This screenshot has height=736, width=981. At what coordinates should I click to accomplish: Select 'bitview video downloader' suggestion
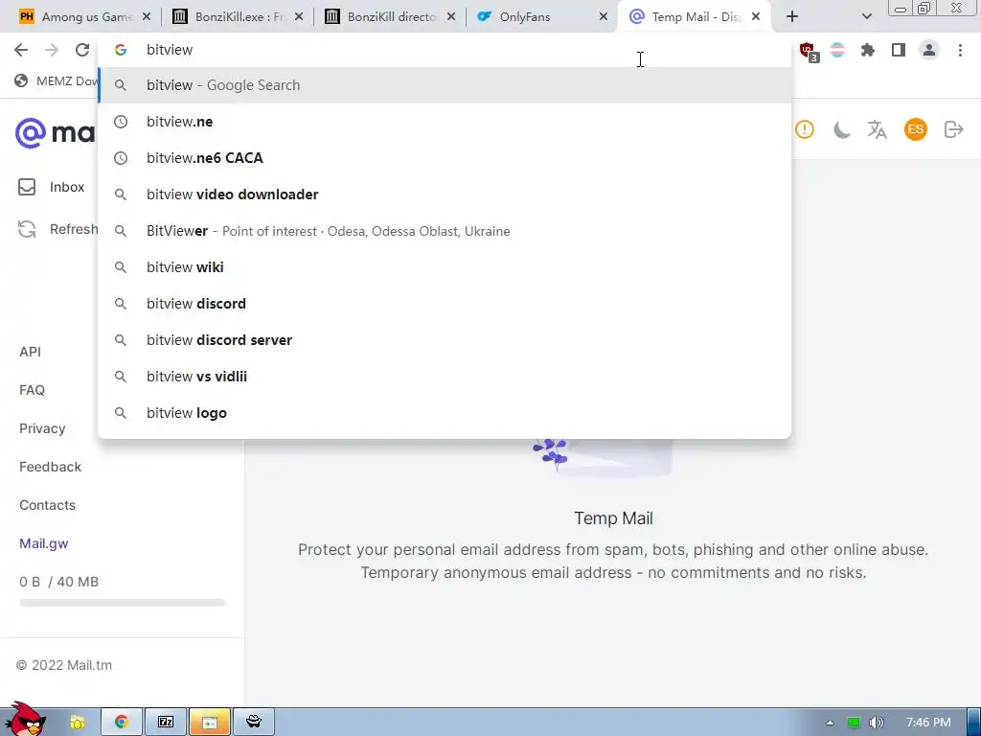(x=445, y=194)
